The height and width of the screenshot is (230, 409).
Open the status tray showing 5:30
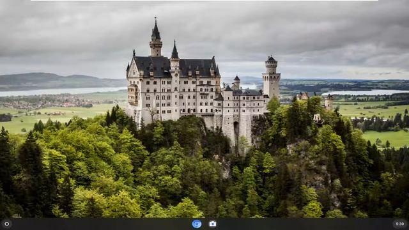coord(400,224)
